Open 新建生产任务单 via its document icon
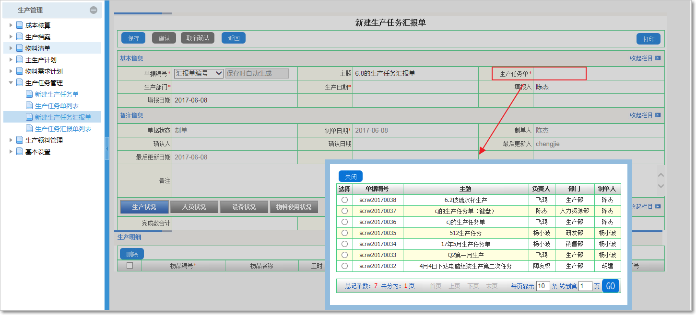 click(x=29, y=94)
